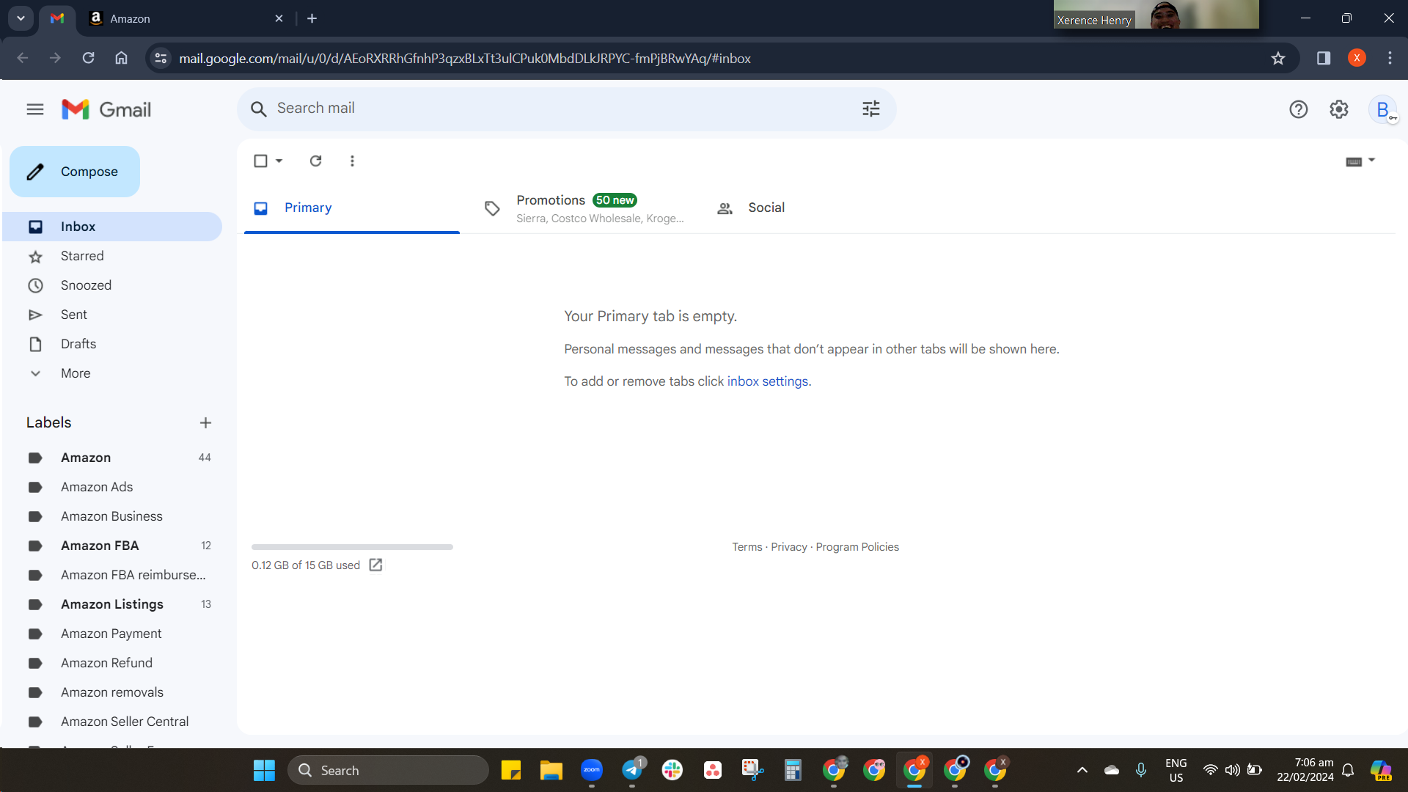
Task: Open the Google account avatar
Action: pyautogui.click(x=1383, y=109)
